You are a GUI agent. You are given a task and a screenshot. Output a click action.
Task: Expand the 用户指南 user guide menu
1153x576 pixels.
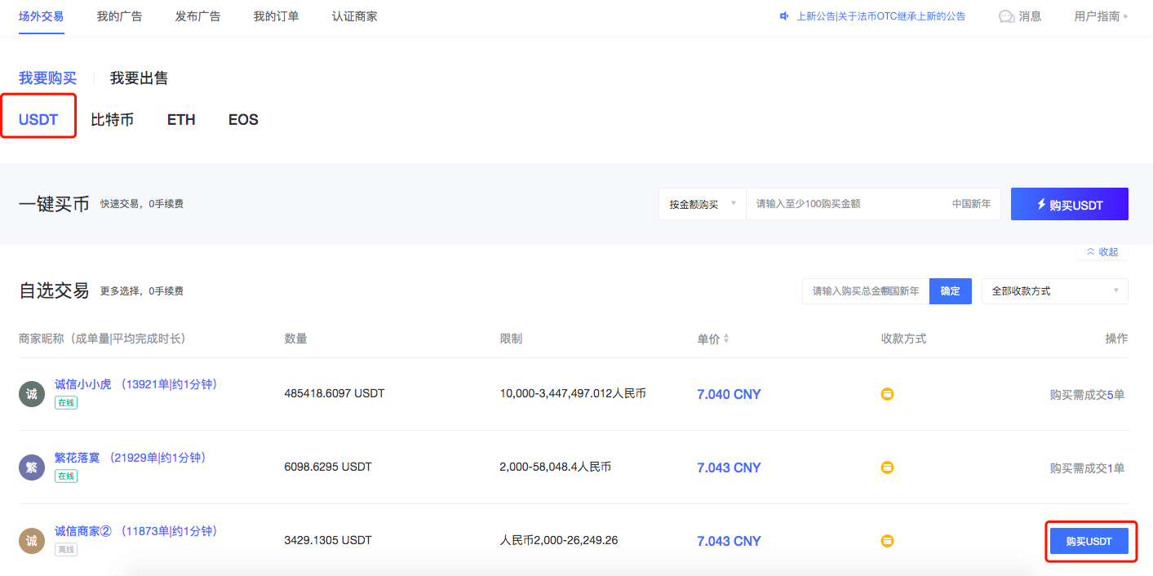(x=1101, y=16)
